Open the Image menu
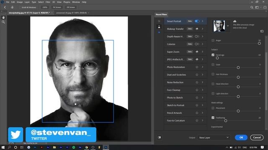Image resolution: width=268 pixels, height=150 pixels. click(20, 2)
